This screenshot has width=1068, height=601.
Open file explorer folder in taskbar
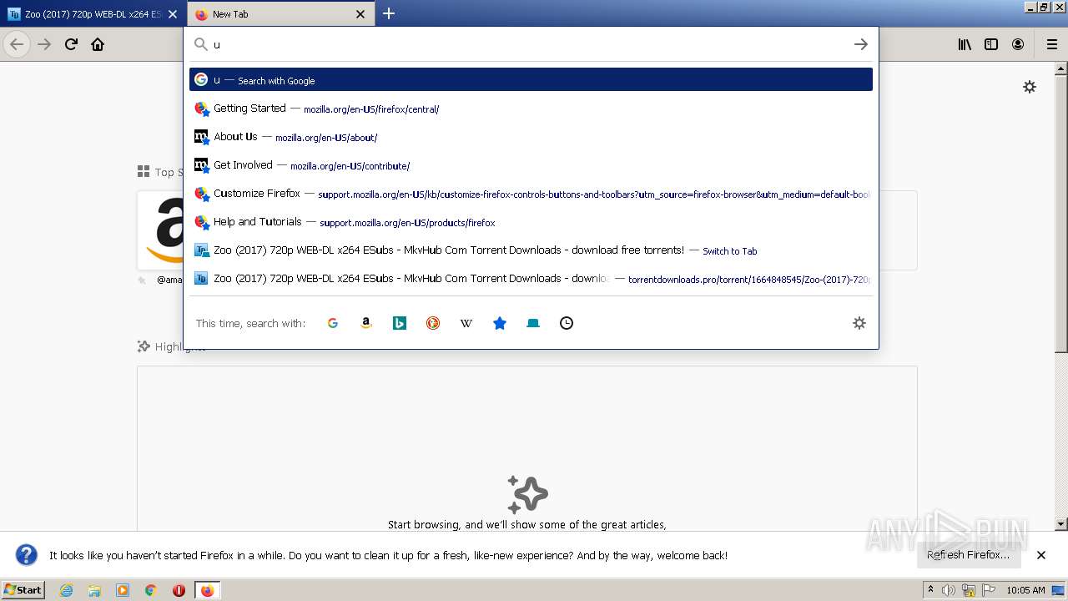pos(94,590)
